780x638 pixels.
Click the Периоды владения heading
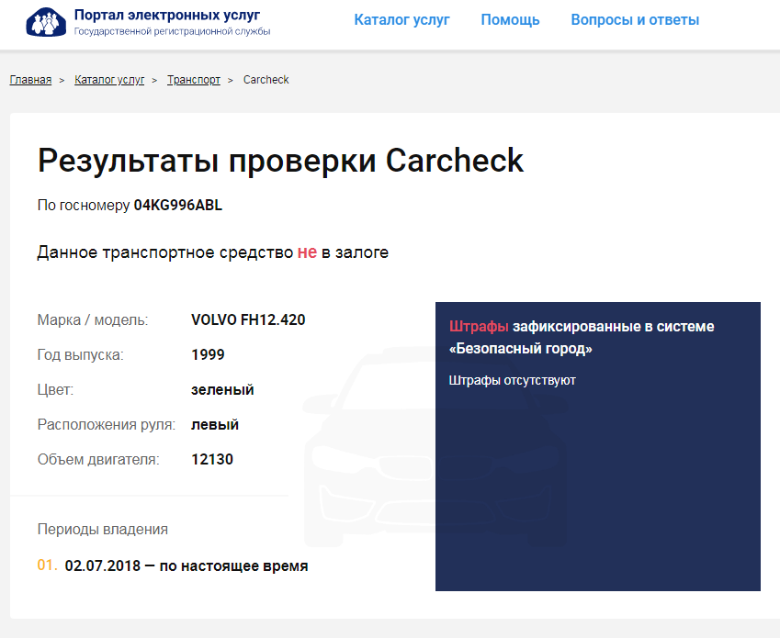point(103,529)
